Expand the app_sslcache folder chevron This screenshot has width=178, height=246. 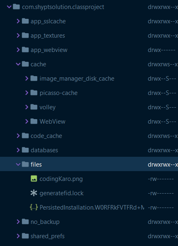pyautogui.click(x=18, y=21)
